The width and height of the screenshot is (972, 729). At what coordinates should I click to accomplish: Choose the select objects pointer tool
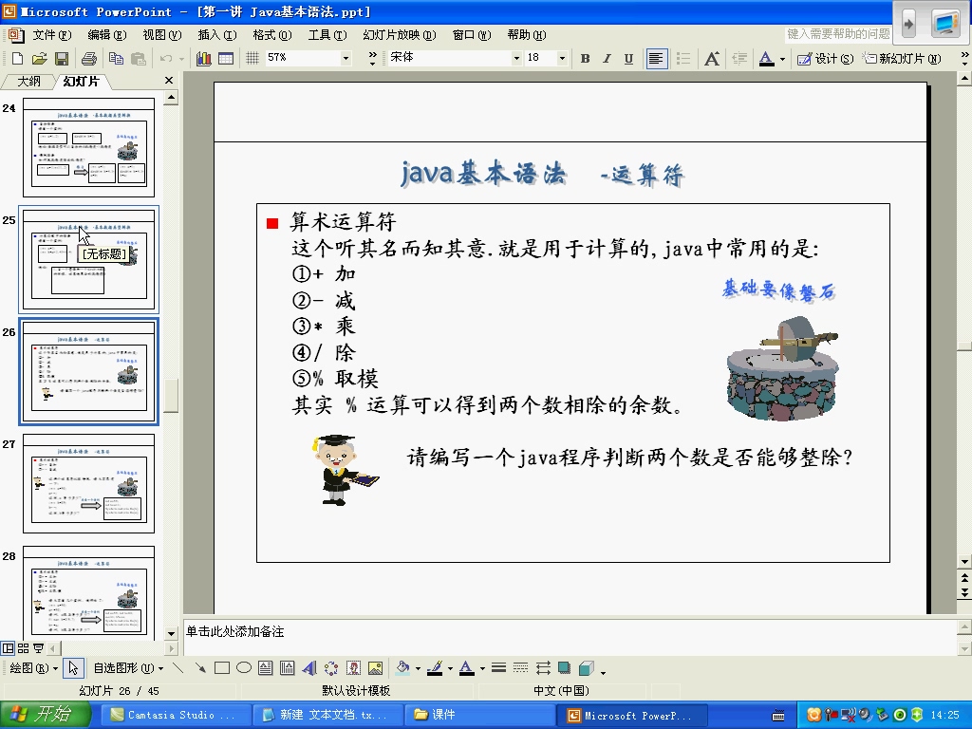pyautogui.click(x=73, y=667)
